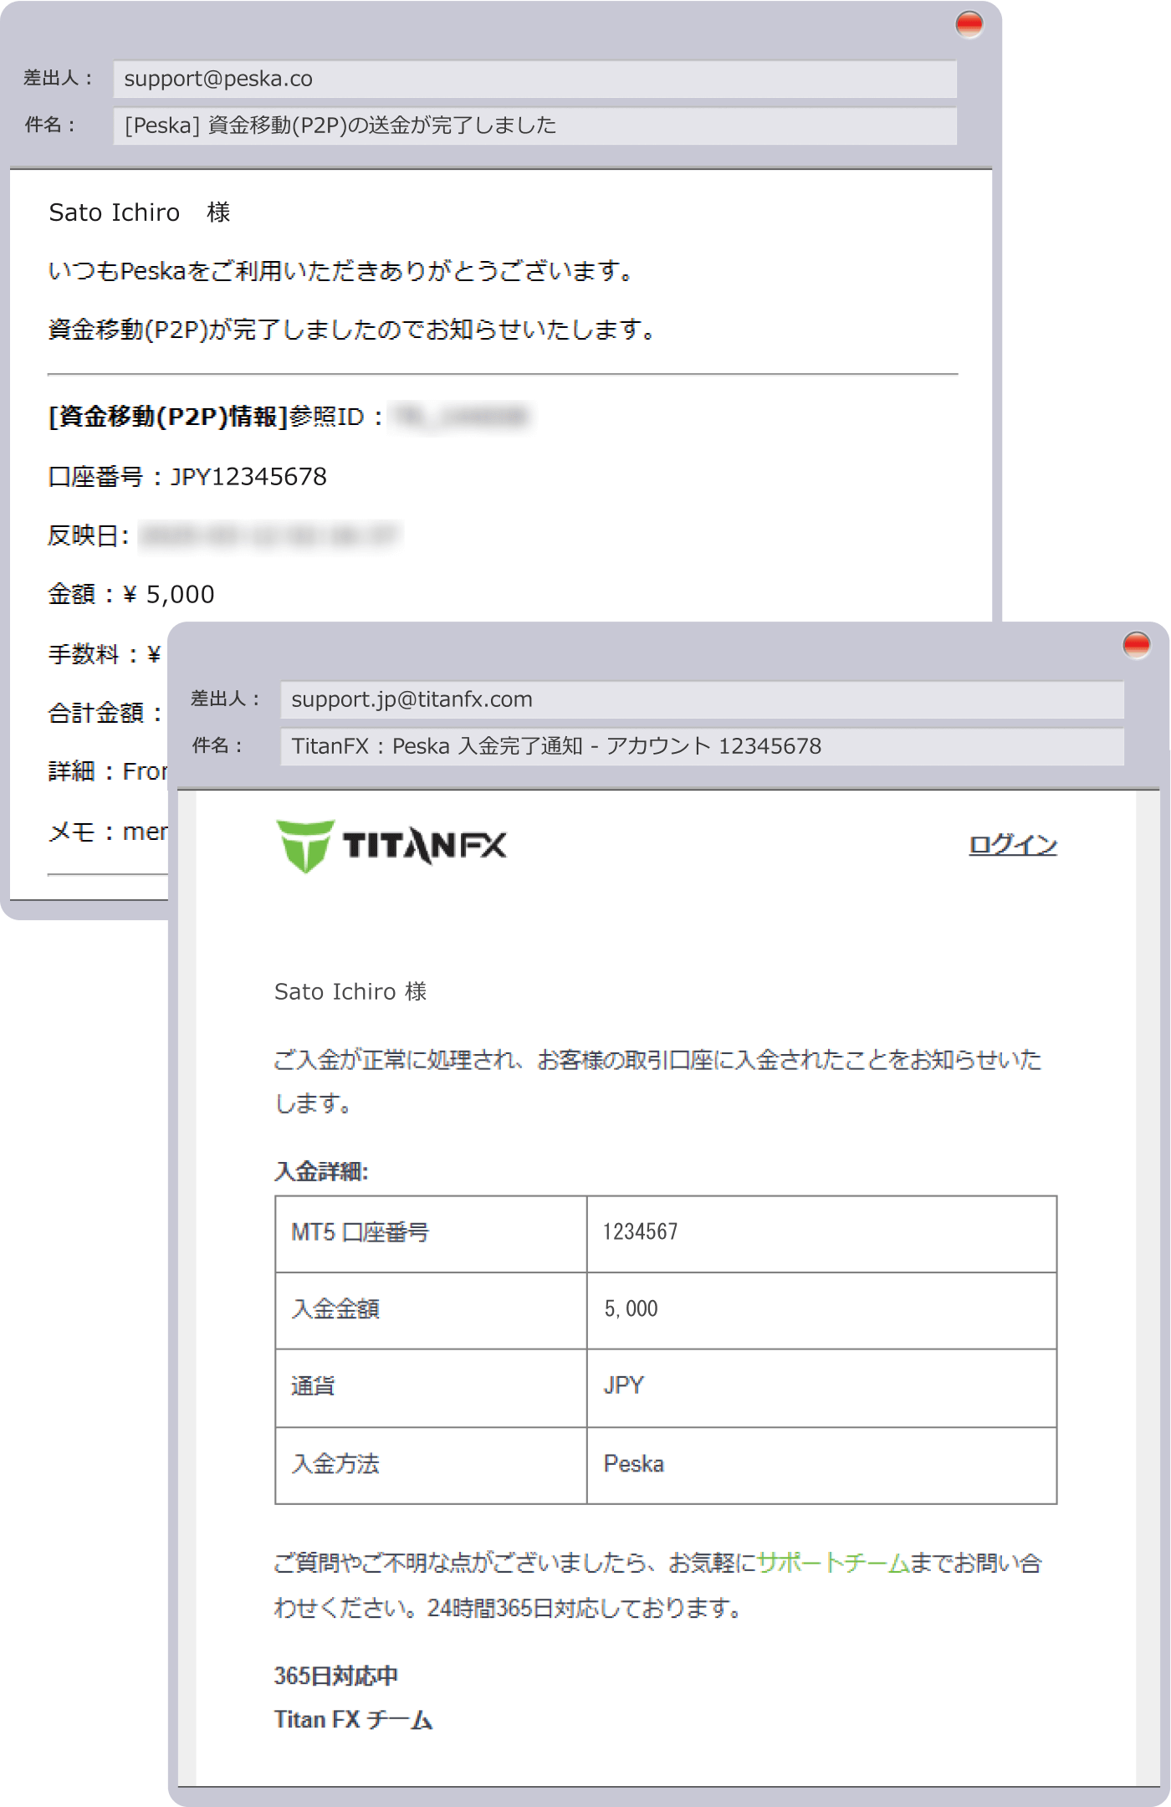This screenshot has height=1807, width=1171.
Task: Click the いつもPeskaをご利用 sentence
Action: pyautogui.click(x=340, y=271)
